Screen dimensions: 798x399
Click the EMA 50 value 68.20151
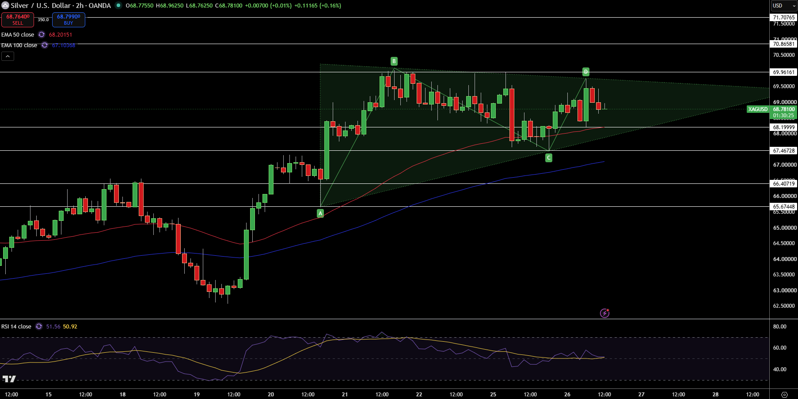click(x=61, y=34)
